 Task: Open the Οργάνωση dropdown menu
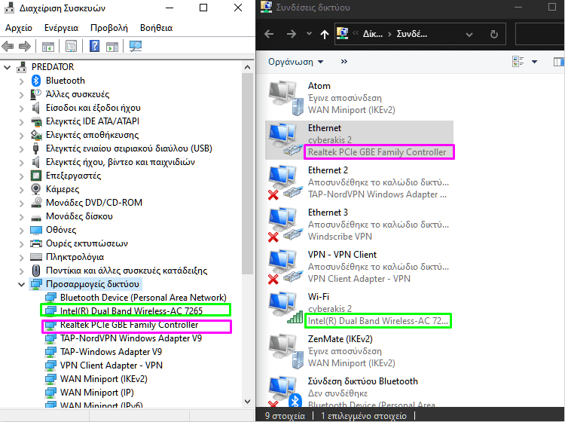pos(296,62)
